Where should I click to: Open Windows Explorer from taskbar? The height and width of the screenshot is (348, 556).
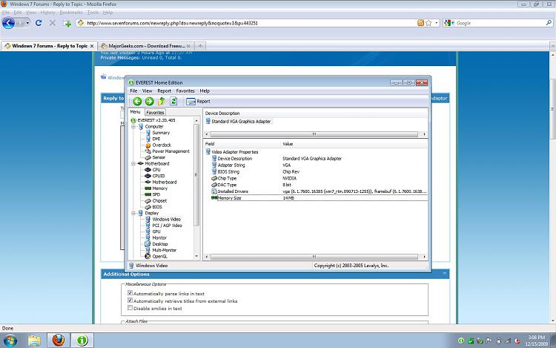pos(34,341)
